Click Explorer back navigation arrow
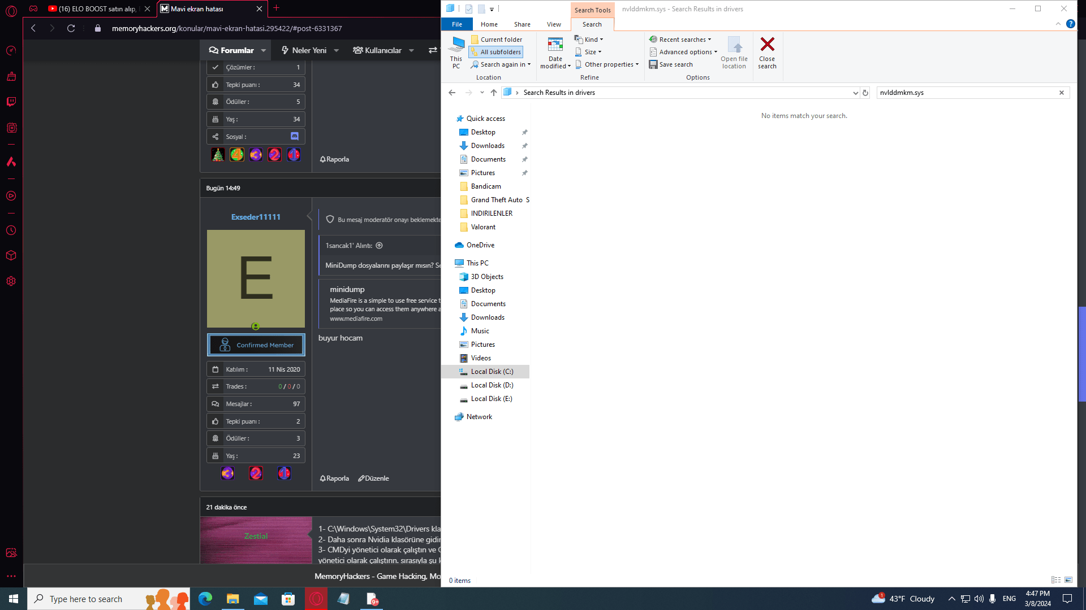This screenshot has width=1086, height=610. click(x=451, y=93)
